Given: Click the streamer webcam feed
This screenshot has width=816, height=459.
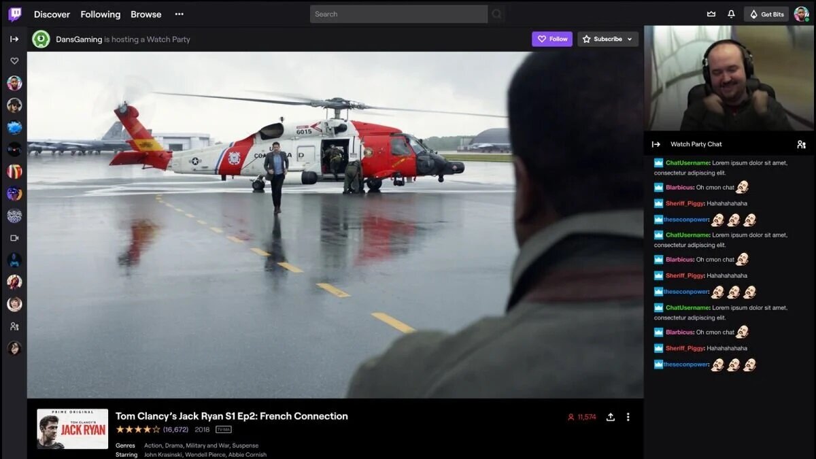Looking at the screenshot, I should [x=730, y=78].
